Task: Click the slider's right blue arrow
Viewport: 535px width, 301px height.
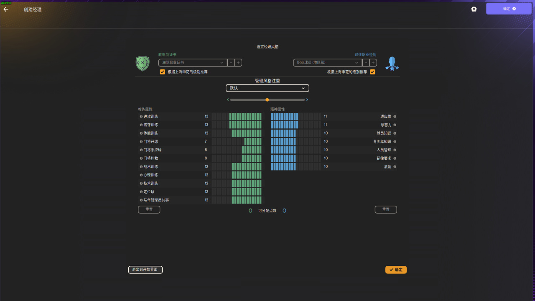Action: pos(307,100)
